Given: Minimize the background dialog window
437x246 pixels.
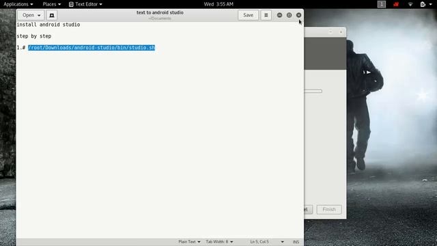Looking at the screenshot, I should coord(330,32).
